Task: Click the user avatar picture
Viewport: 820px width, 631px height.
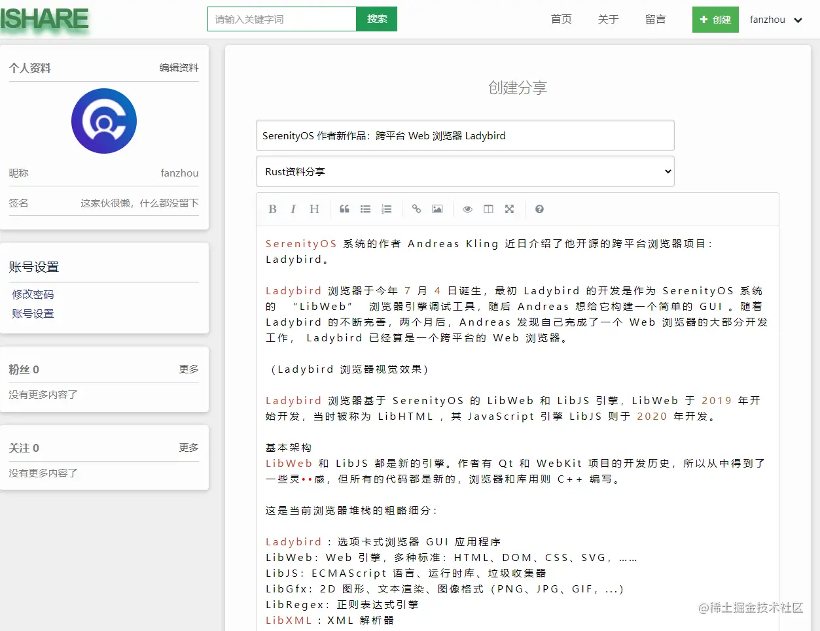Action: [x=104, y=121]
